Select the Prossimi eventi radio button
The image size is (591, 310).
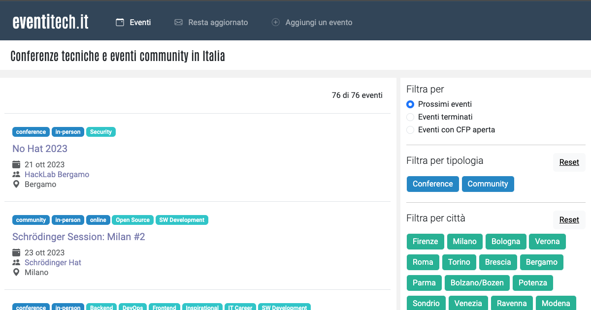coord(410,104)
